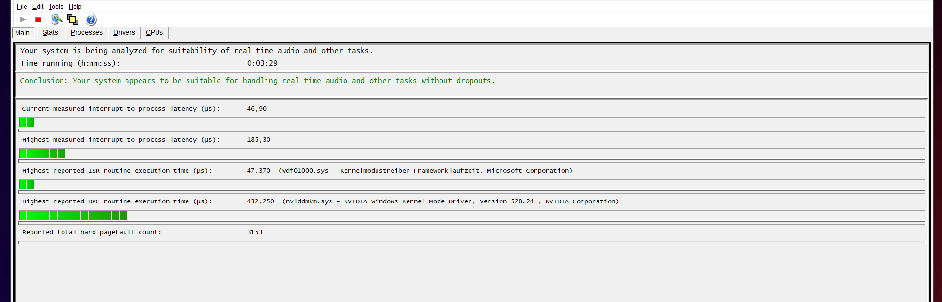Click the nvlddmkm.sys NVIDIA driver description

(x=451, y=201)
